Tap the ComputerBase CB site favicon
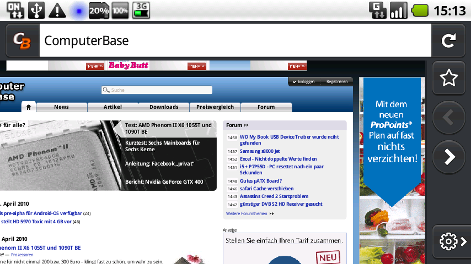Image resolution: width=471 pixels, height=264 pixels. [22, 41]
